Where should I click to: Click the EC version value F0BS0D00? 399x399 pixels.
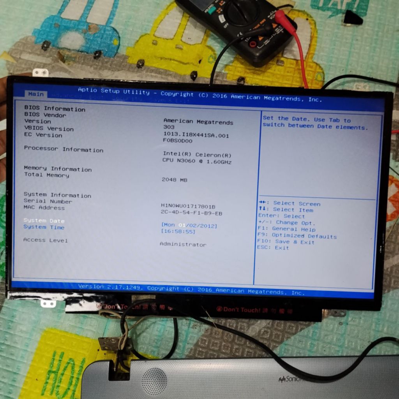tap(178, 140)
